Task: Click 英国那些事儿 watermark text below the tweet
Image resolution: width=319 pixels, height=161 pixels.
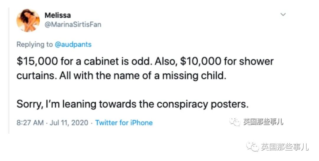Action: [x=284, y=147]
